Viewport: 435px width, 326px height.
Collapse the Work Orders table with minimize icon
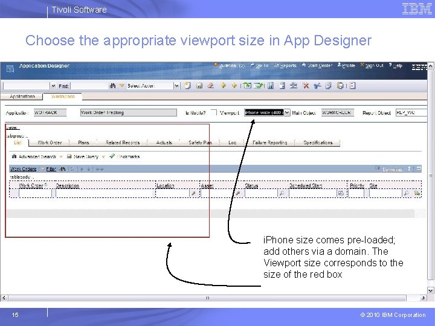(419, 168)
